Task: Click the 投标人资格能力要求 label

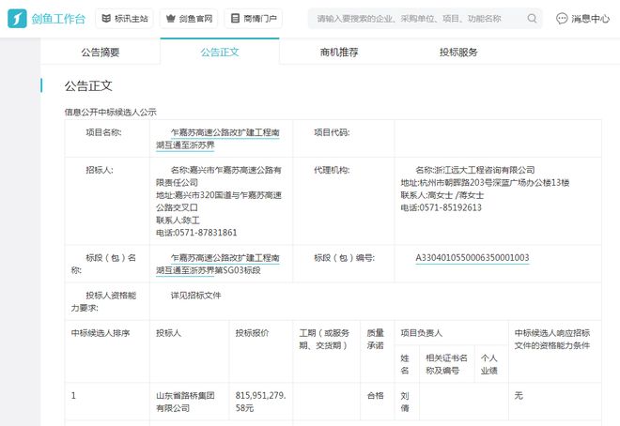Action: click(x=103, y=301)
